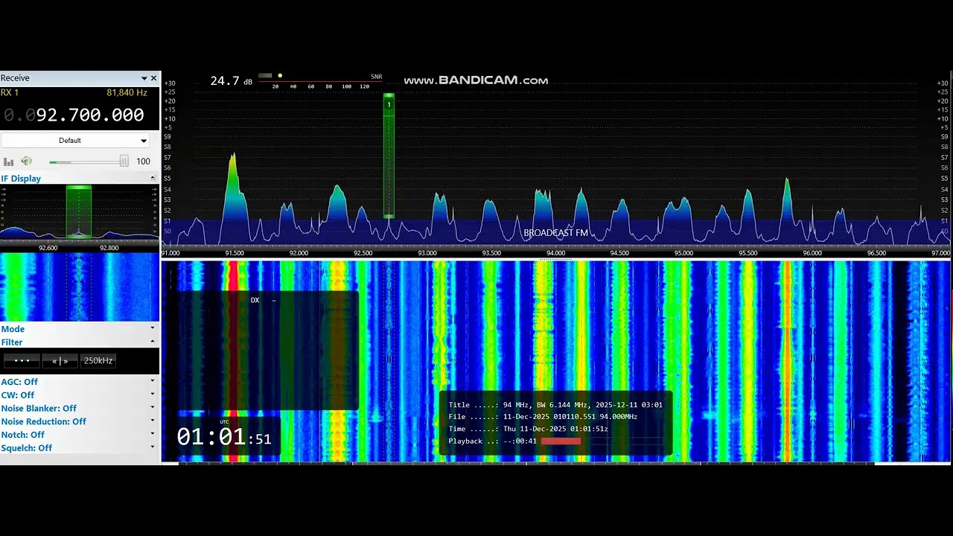Expand the Squelch: Off section
This screenshot has width=953, height=536.
[x=153, y=447]
